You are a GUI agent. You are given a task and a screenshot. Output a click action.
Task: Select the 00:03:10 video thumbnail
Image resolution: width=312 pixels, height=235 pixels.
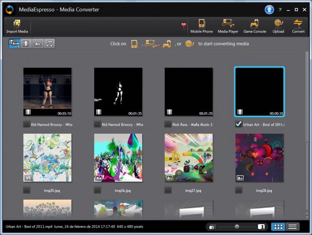coord(47,92)
